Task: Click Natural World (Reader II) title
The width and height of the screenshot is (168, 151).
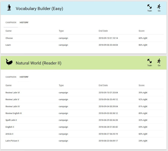Action: [39, 63]
